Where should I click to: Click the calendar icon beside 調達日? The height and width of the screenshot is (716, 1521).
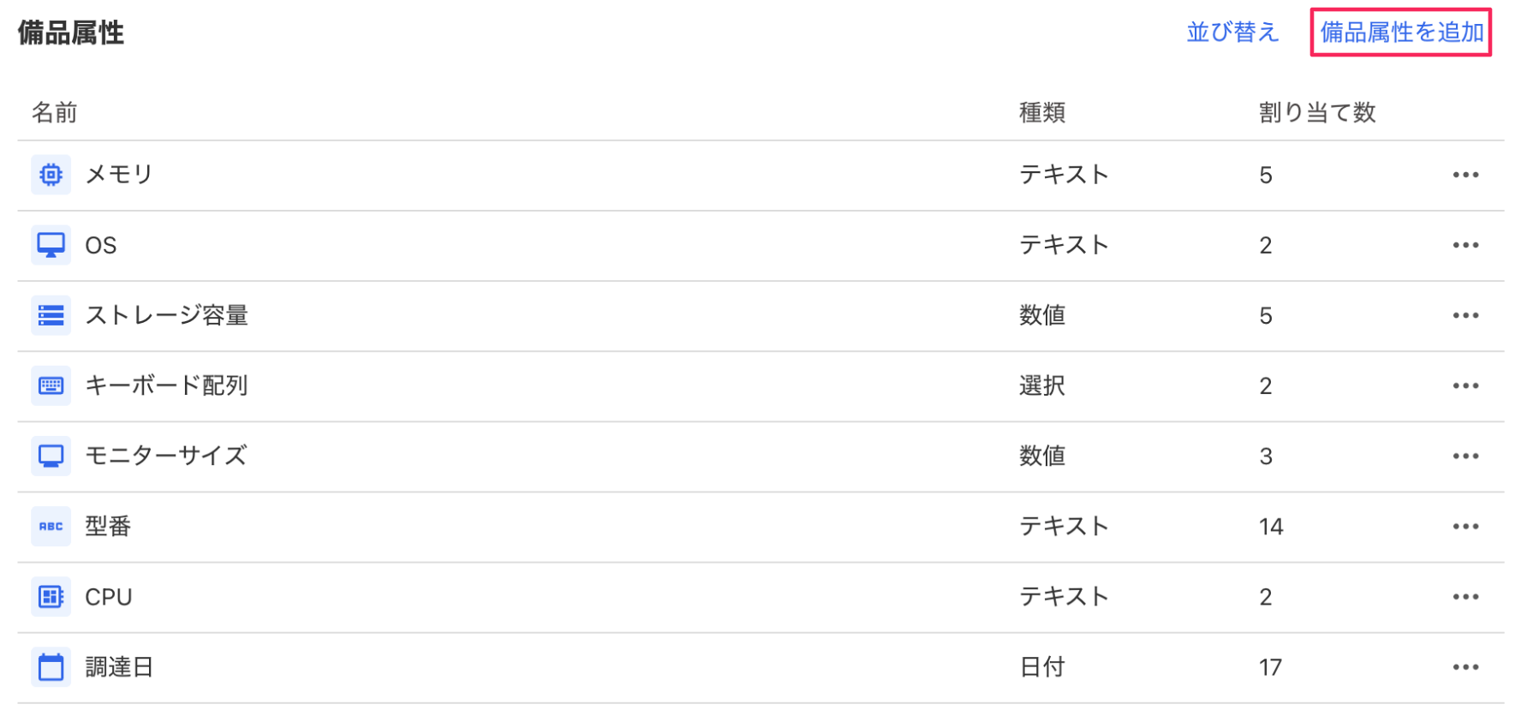point(51,666)
